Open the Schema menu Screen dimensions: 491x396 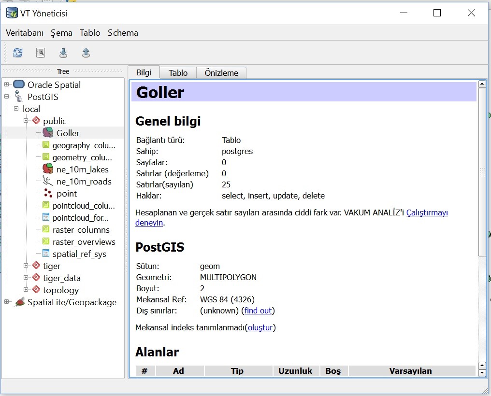click(123, 33)
